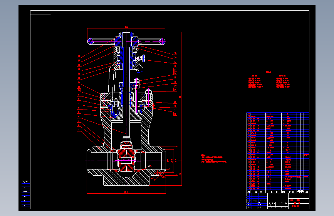
Task: Click the empty box in the frame's top-left corner
Action: 41,13
